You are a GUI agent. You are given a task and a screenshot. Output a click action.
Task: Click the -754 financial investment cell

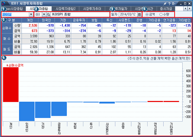coord(79,25)
